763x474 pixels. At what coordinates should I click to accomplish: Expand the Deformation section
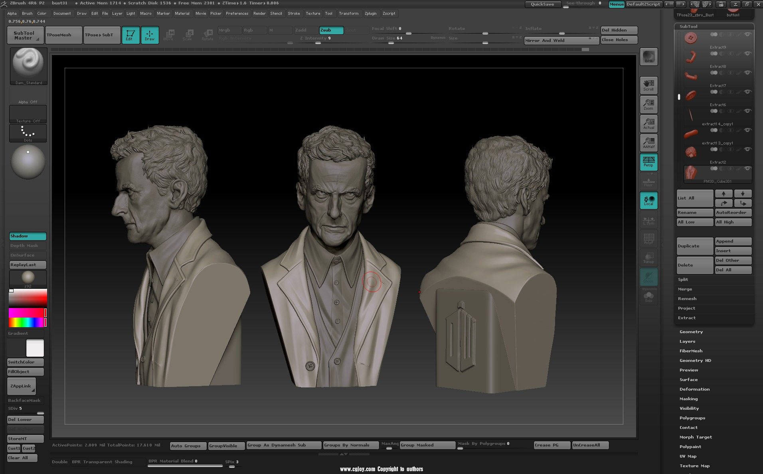pos(694,389)
